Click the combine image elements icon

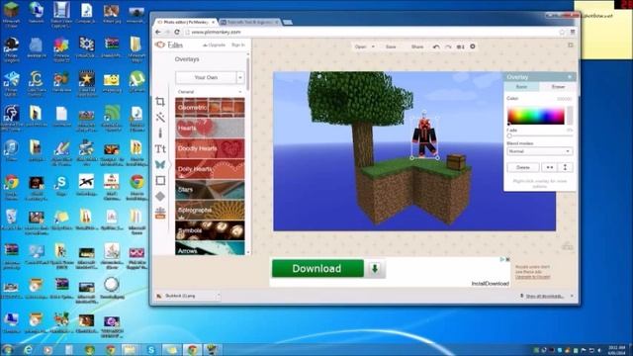tap(460, 46)
